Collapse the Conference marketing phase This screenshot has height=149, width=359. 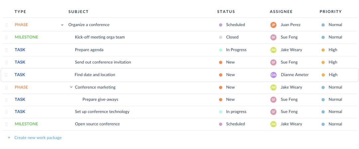tap(71, 87)
